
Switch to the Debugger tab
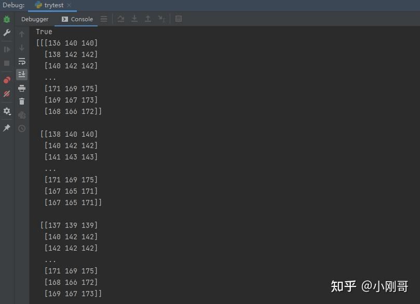pyautogui.click(x=34, y=19)
